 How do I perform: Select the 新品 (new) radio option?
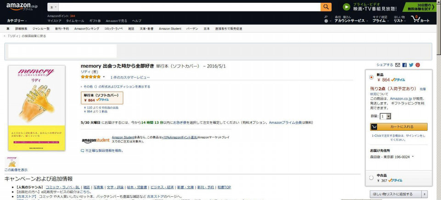pos(371,77)
